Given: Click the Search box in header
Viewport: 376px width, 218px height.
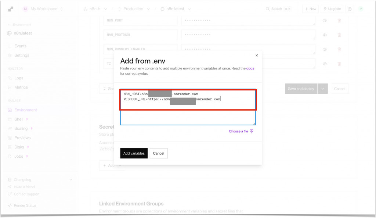Looking at the screenshot, I should pyautogui.click(x=278, y=9).
